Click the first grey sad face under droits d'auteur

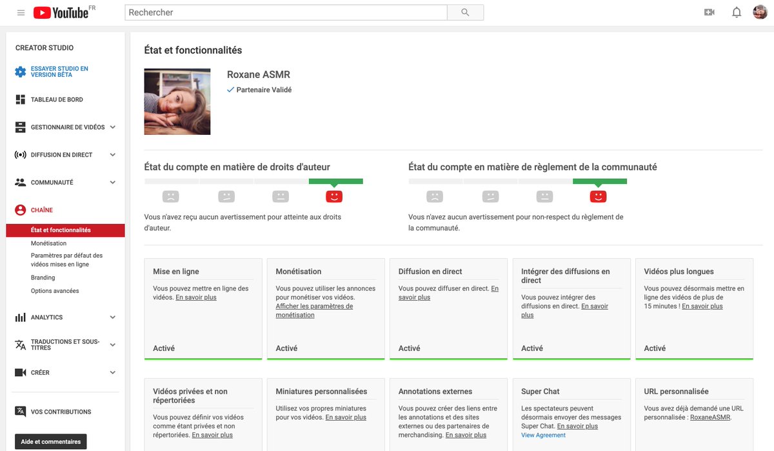(x=171, y=196)
